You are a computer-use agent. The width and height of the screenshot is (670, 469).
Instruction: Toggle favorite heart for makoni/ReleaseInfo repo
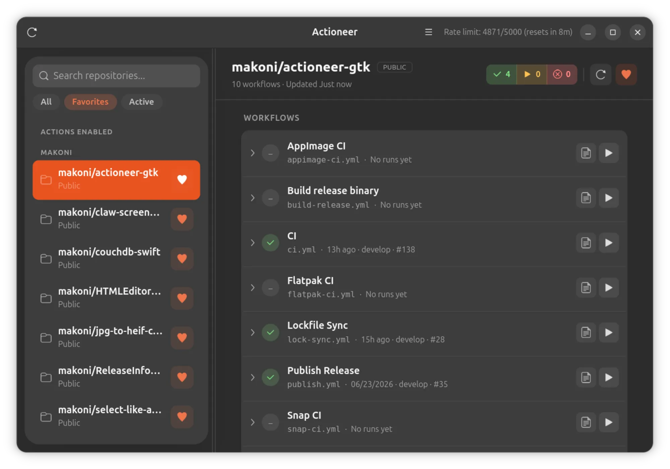tap(182, 377)
